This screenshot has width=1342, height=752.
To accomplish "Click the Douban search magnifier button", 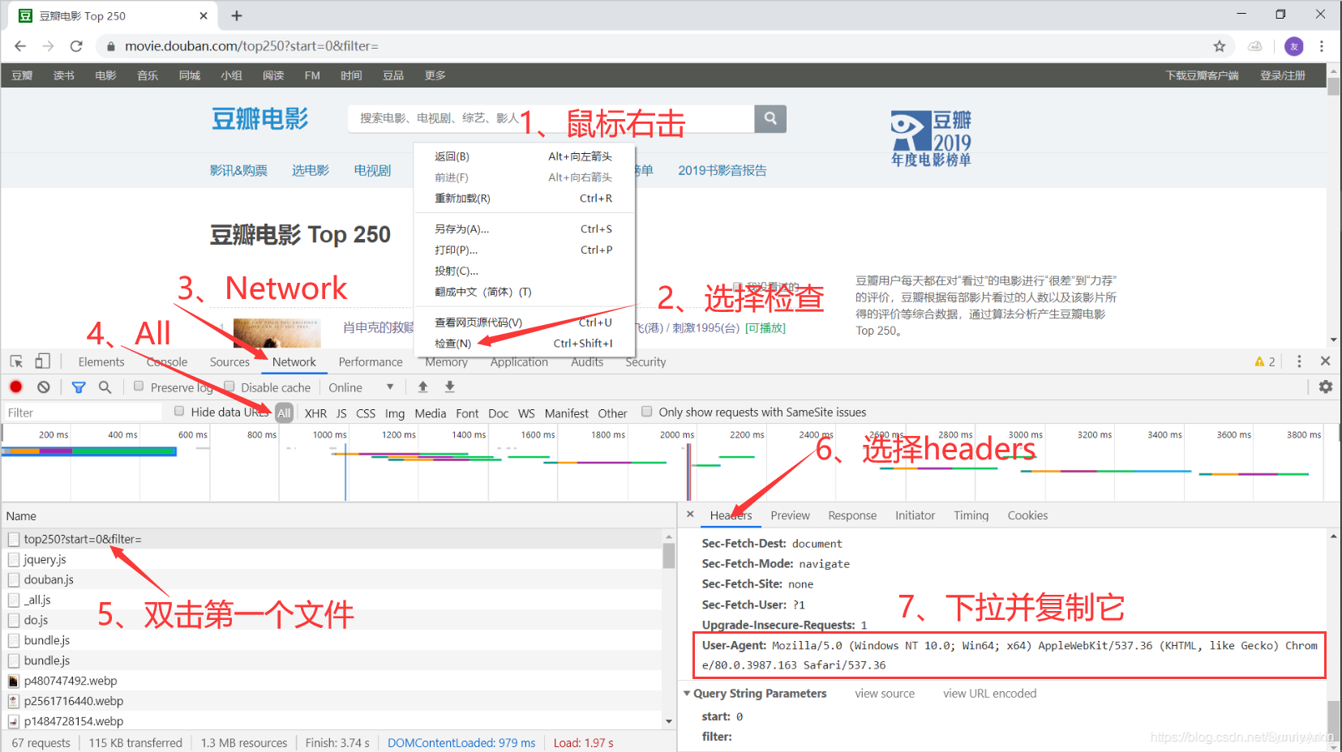I will tap(770, 118).
